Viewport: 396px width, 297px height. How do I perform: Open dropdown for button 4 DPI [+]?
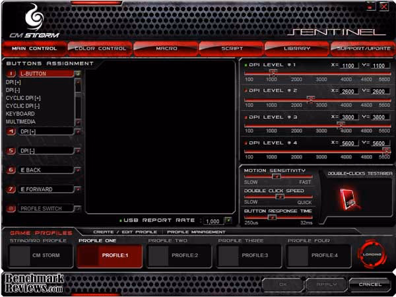tap(78, 131)
